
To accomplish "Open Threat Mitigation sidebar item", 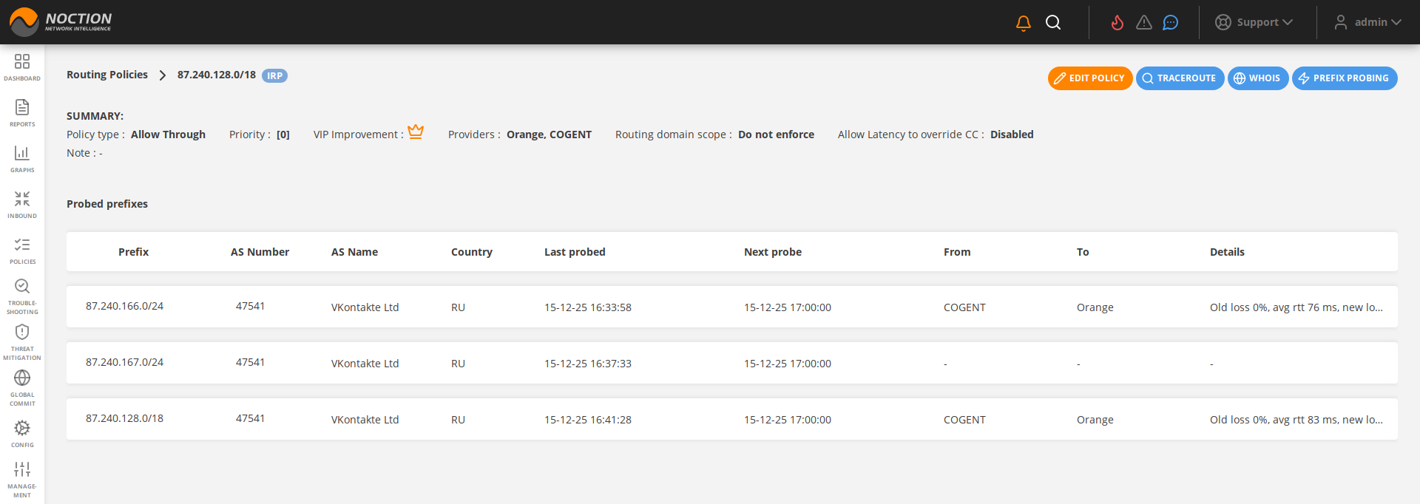I will pos(22,341).
